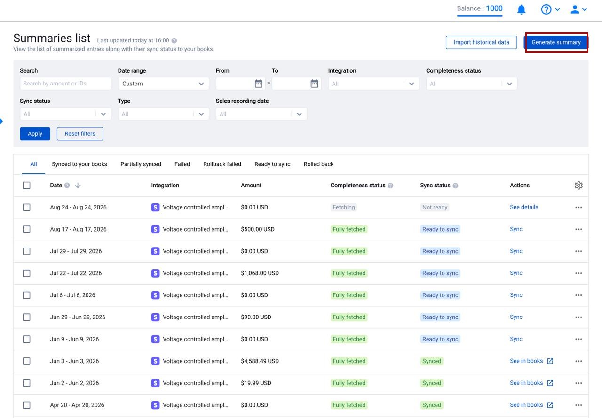Click external link icon in Jun 2 row
602x418 pixels.
point(550,383)
